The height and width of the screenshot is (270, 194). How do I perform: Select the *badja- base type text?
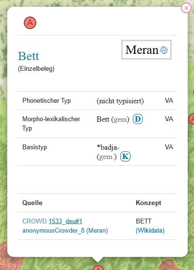click(x=108, y=147)
